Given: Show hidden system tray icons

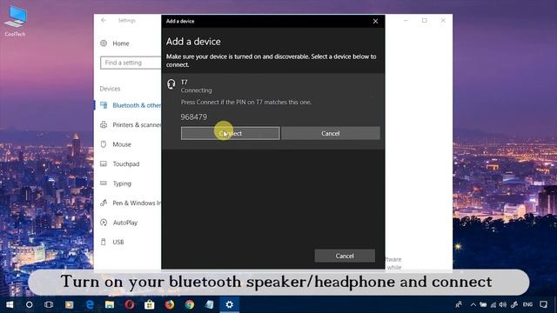Looking at the screenshot, I should pyautogui.click(x=473, y=304).
